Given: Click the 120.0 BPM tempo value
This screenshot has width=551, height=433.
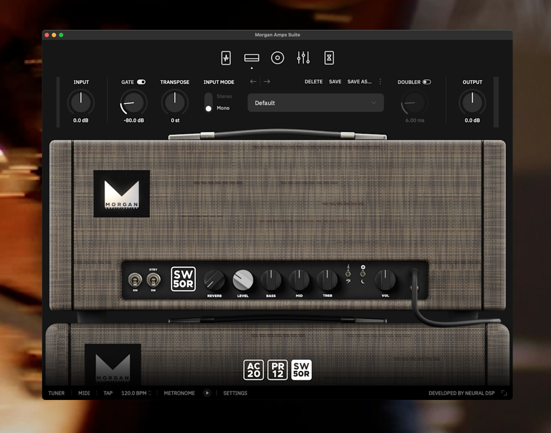Looking at the screenshot, I should (x=134, y=393).
